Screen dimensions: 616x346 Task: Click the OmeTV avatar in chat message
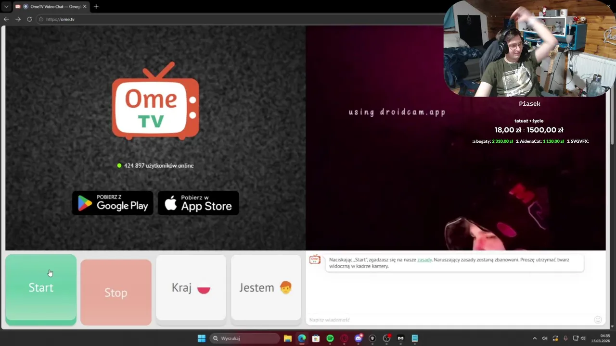click(x=315, y=260)
